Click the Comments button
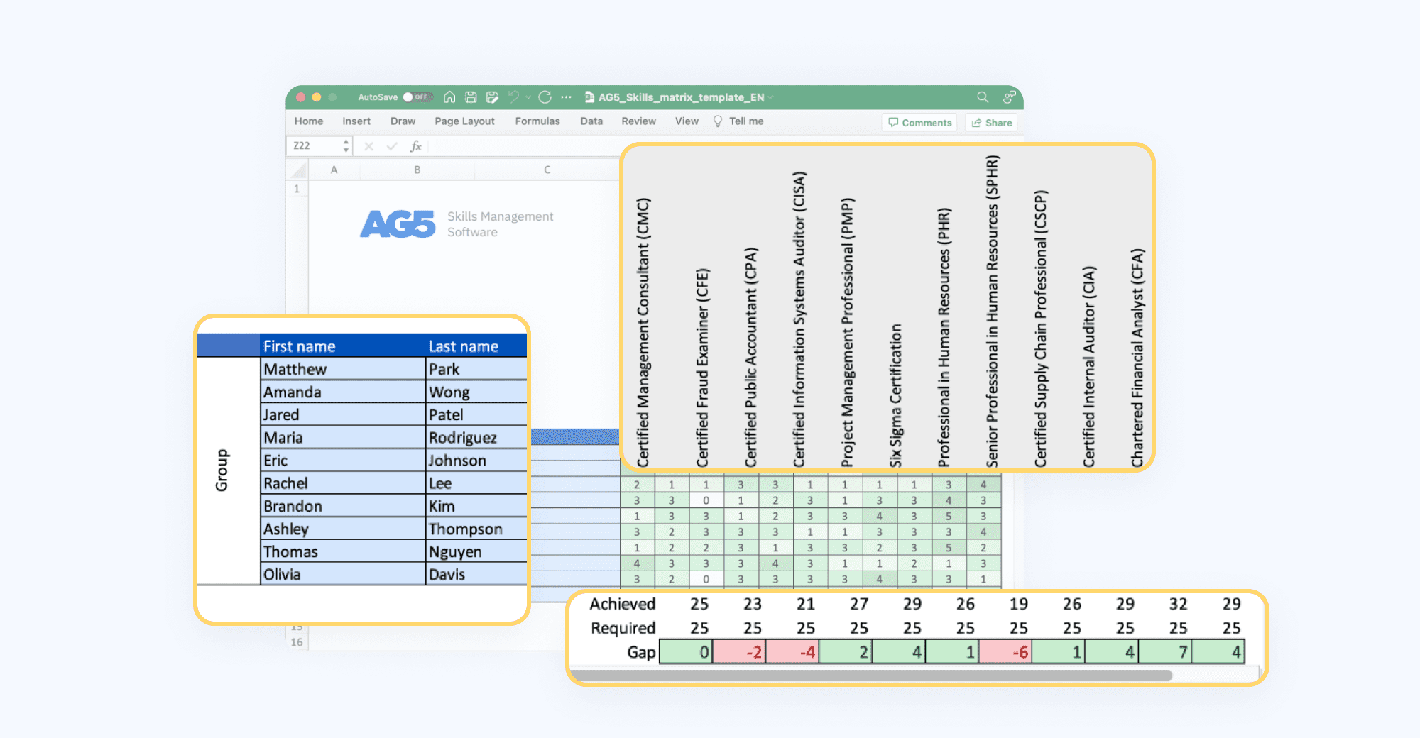This screenshot has width=1420, height=738. click(919, 122)
